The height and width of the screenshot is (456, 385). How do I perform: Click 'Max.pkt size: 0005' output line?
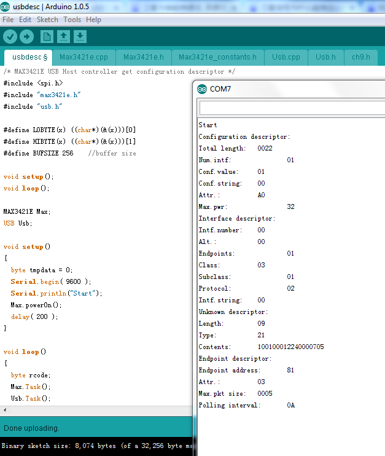(x=235, y=393)
